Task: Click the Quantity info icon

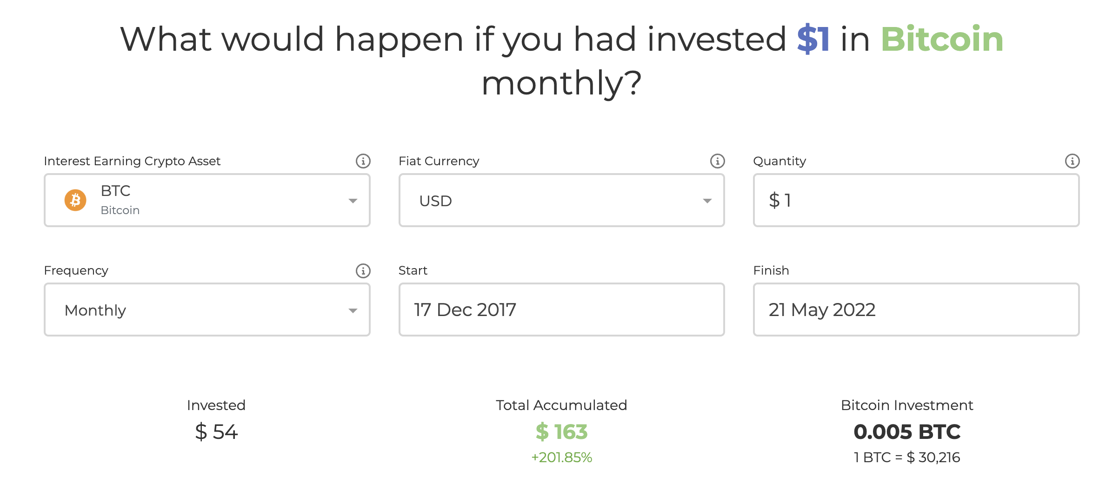Action: (x=1072, y=161)
